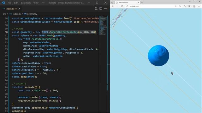Click the blue water sphere in the canvas
The width and height of the screenshot is (202, 113).
point(158,56)
